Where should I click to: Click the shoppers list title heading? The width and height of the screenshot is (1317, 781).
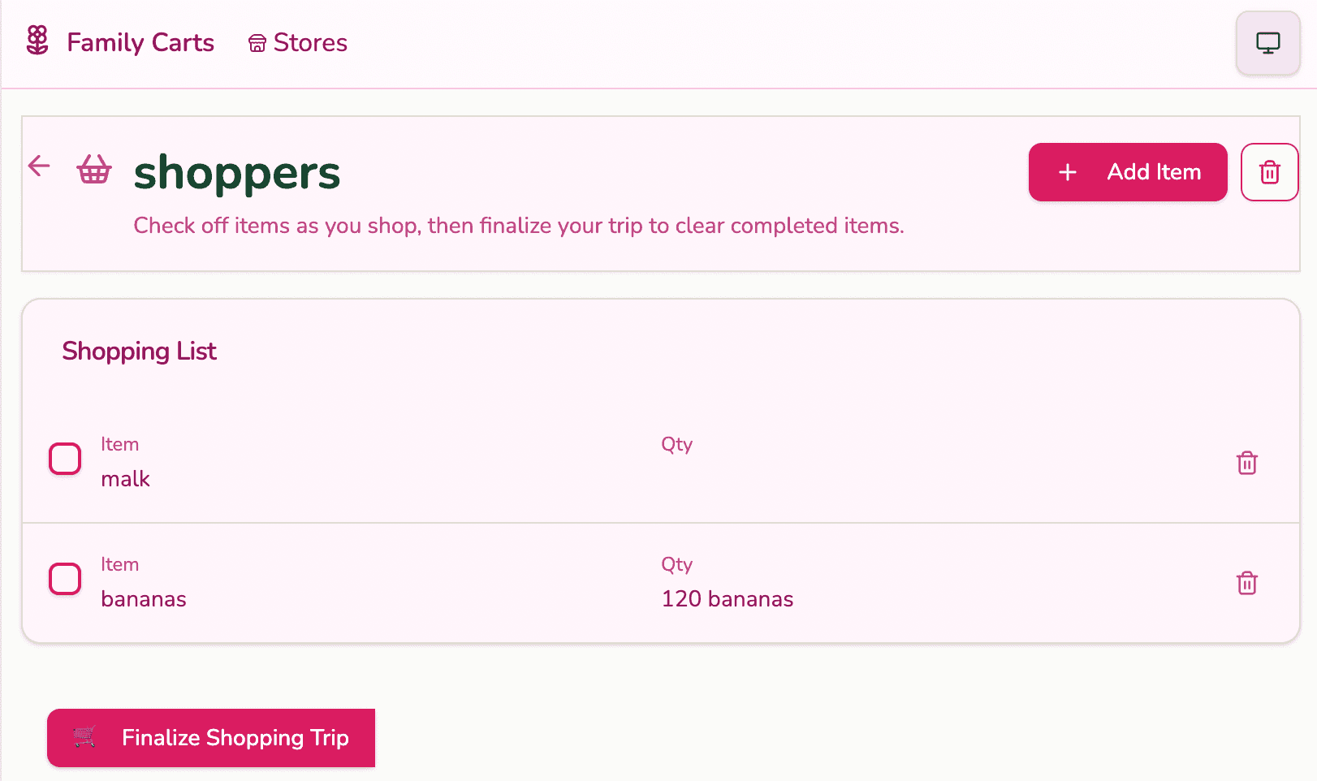pos(237,173)
